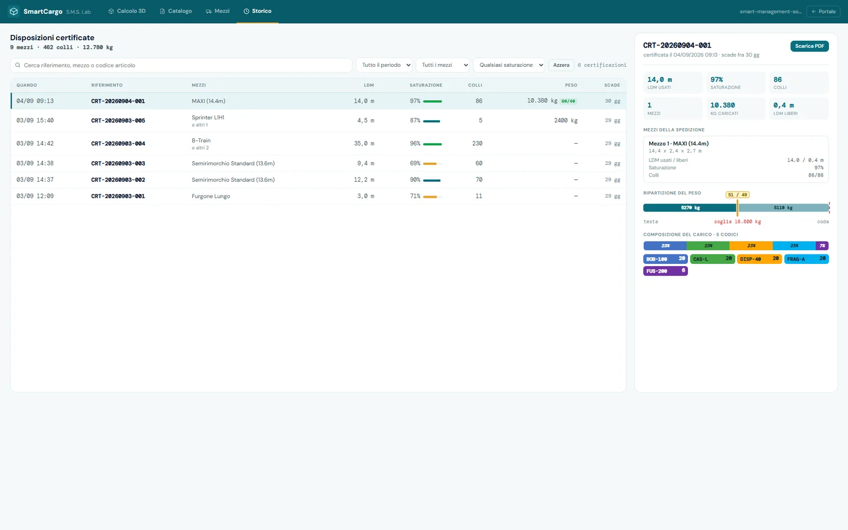Click the 51 / 49 distribution marker

(x=737, y=195)
